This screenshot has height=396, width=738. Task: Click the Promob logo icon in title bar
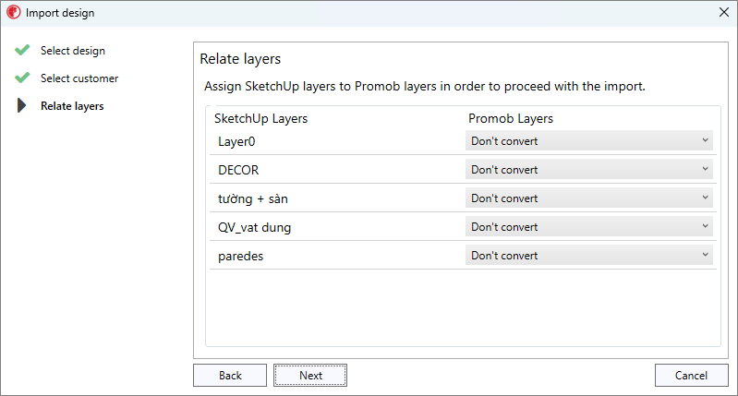[13, 13]
